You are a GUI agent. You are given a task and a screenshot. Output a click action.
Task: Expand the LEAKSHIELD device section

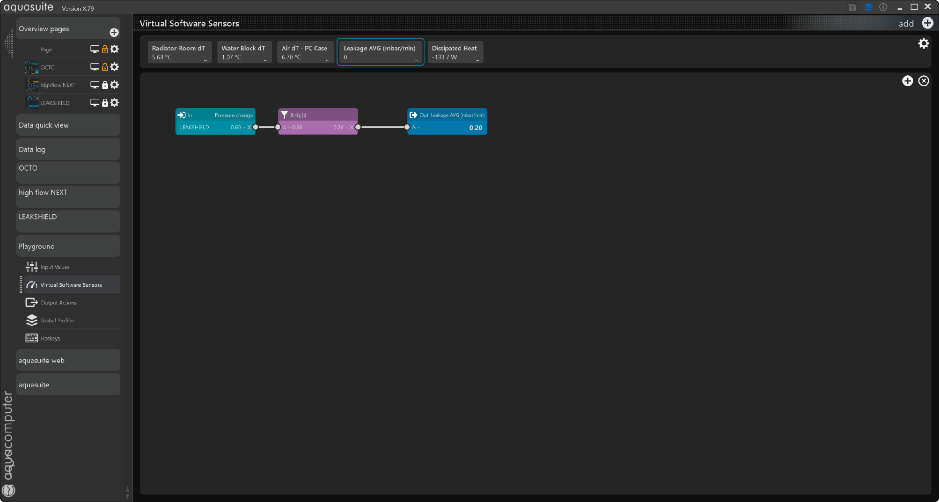[x=68, y=217]
